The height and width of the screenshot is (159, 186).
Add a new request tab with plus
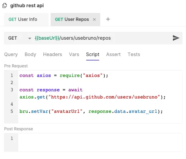(x=108, y=19)
